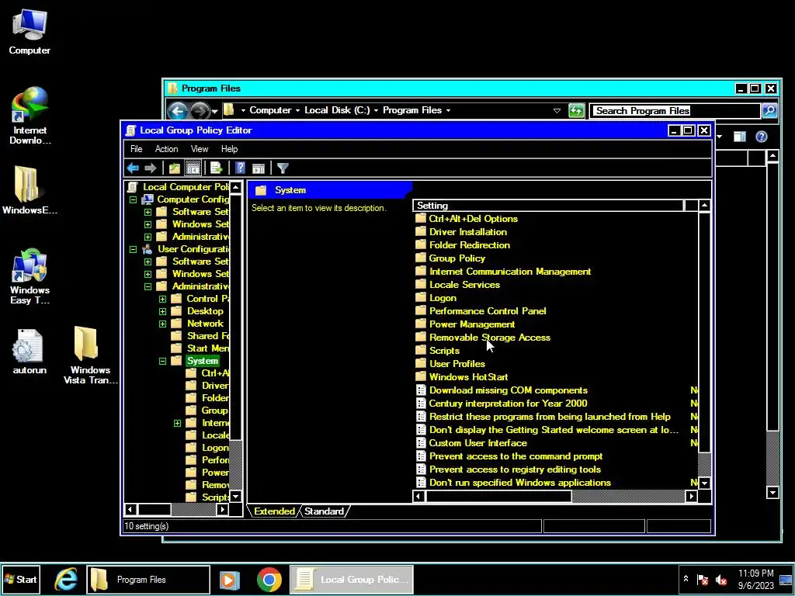Collapse the System tree node

click(x=162, y=362)
